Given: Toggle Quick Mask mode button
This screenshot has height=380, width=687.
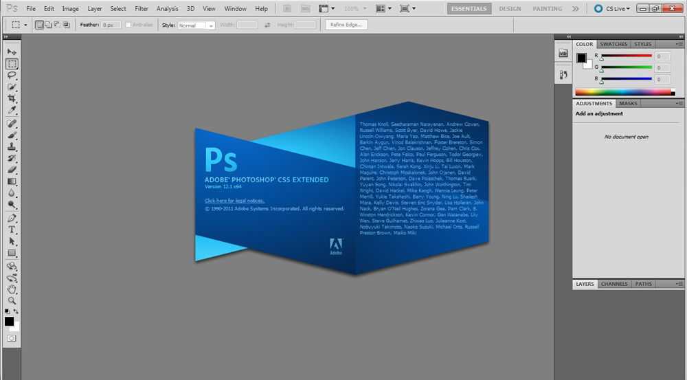Looking at the screenshot, I should tap(12, 339).
